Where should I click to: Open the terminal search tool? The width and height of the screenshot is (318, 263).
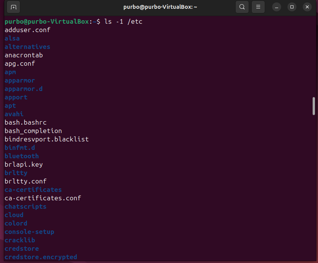242,7
